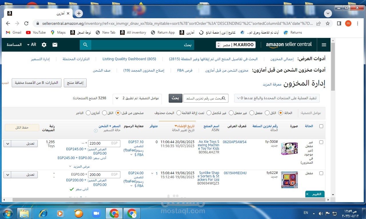
Task: Open the settings gear in Seller Central header
Action: [44, 45]
